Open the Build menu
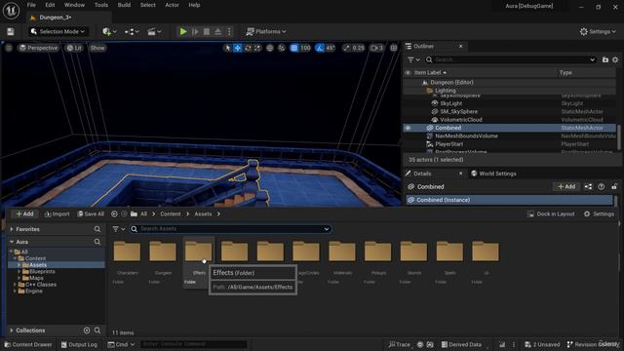624x351 pixels. [124, 5]
